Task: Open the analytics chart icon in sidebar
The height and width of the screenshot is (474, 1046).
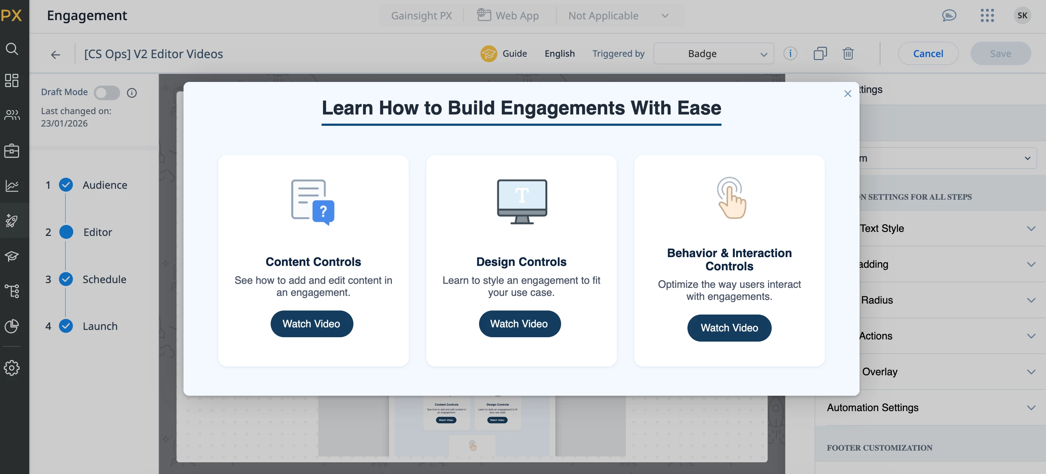Action: click(12, 186)
